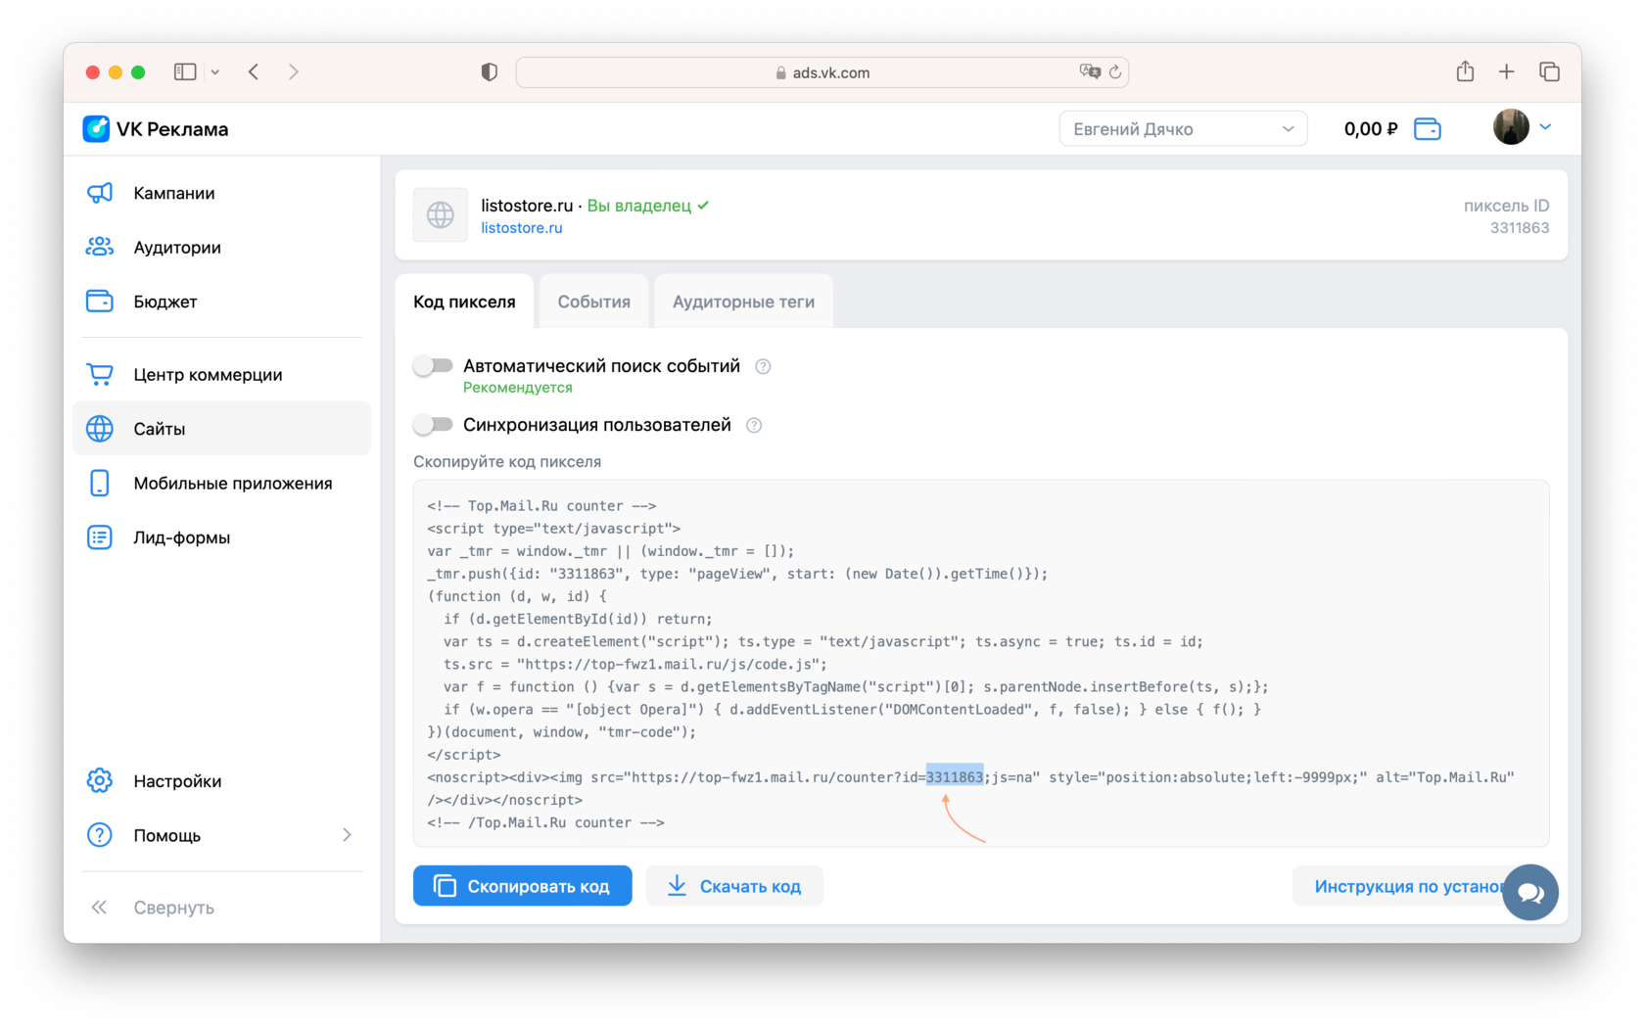Screen dimensions: 1645x1027
Task: Open Мобильные приложения phone icon
Action: coord(100,483)
